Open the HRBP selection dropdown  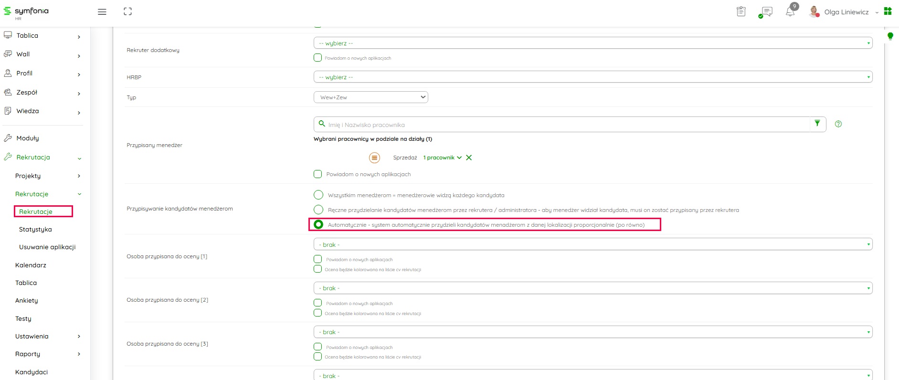(592, 77)
